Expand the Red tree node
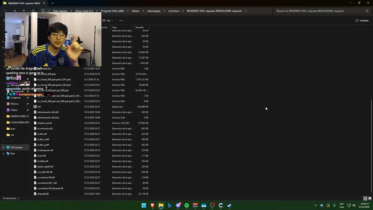Screen dimensions: 373x210 pyautogui.click(x=3, y=153)
